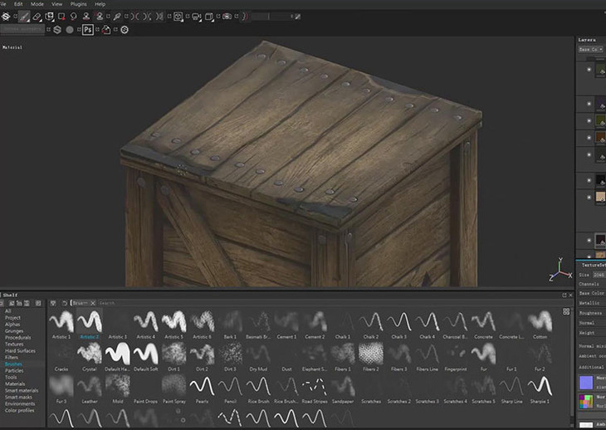The image size is (606, 430).
Task: Open the Plugins menu
Action: coord(79,4)
